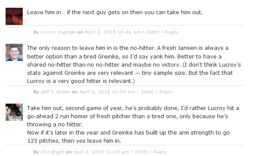Open Lincoln Kupchak's avatar thumbnail
This screenshot has width=253, height=156.
[14, 16]
